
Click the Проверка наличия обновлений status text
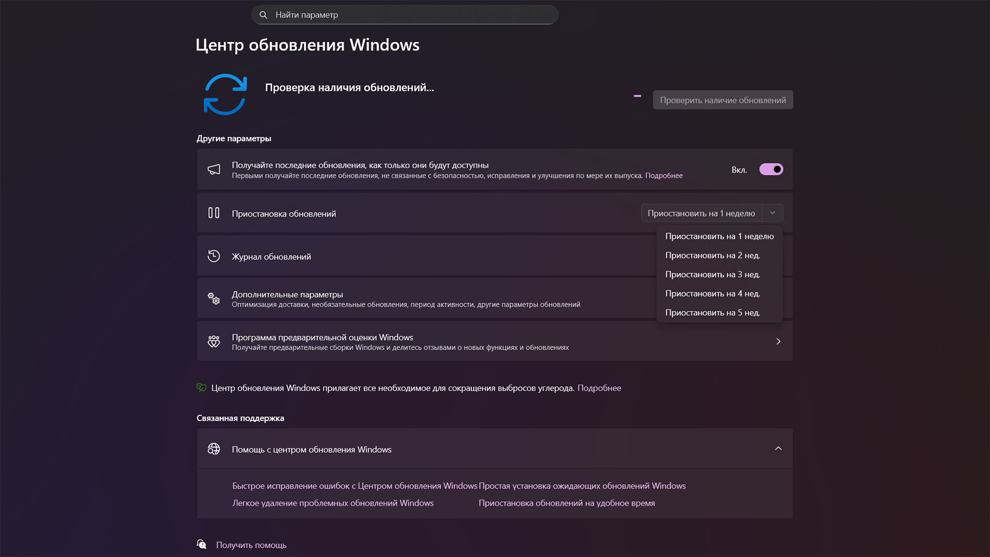tap(350, 88)
